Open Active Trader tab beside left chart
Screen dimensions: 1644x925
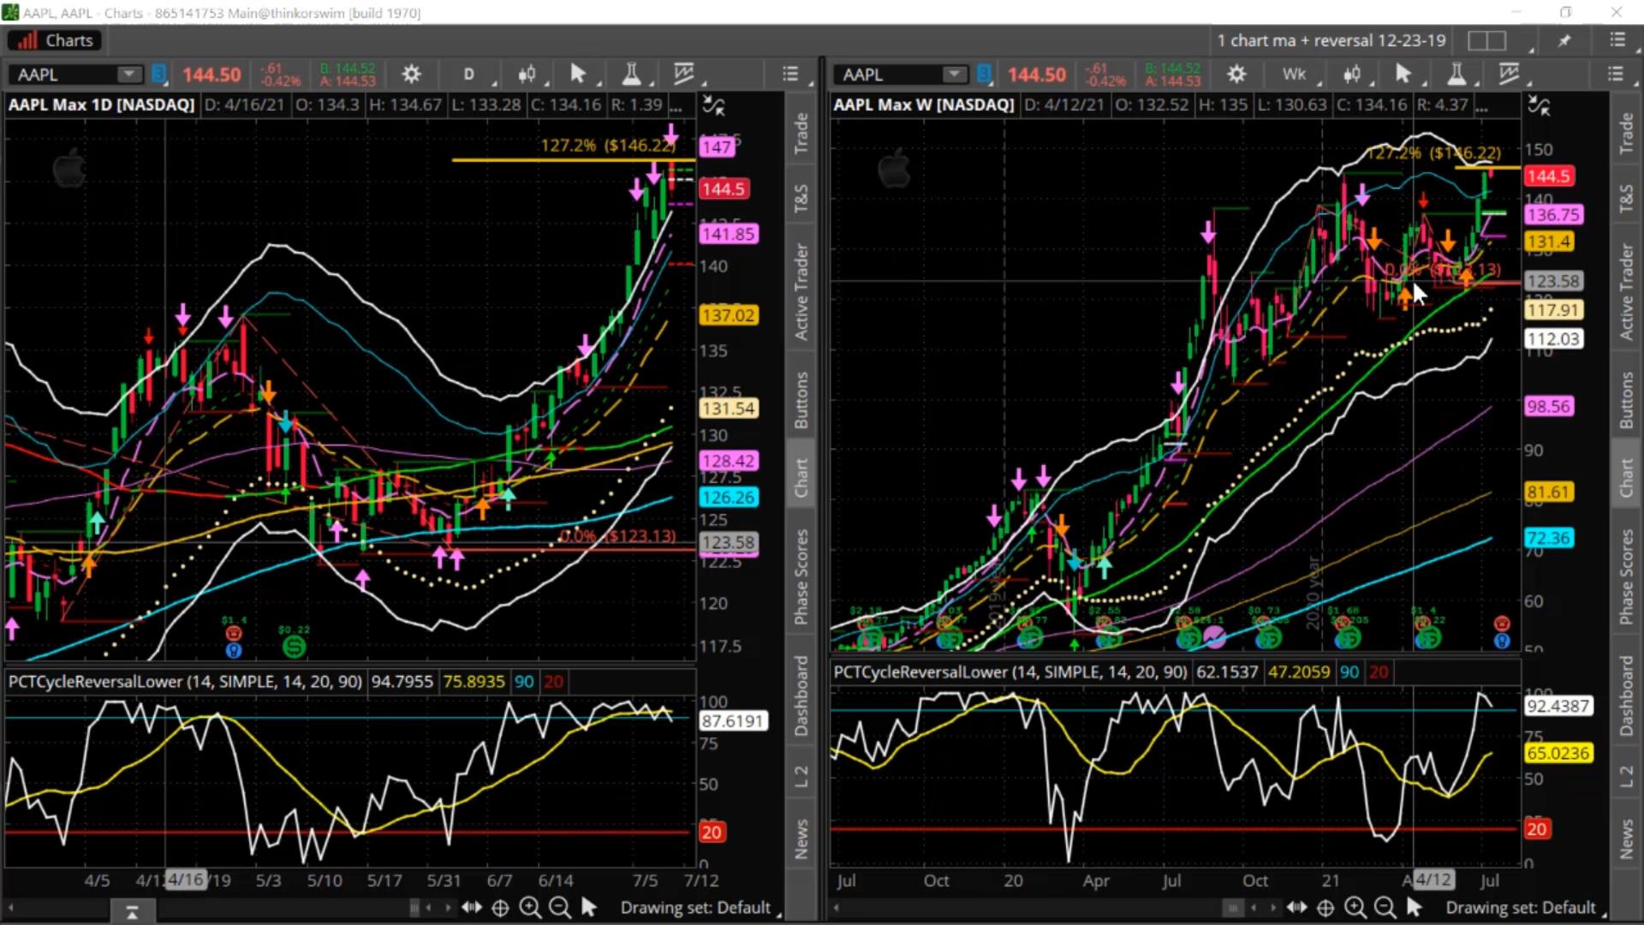click(801, 292)
